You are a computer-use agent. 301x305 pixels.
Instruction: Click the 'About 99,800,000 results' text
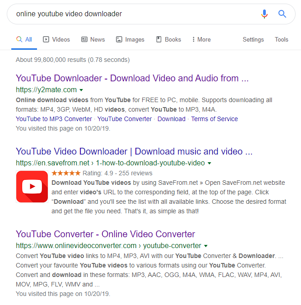point(73,60)
